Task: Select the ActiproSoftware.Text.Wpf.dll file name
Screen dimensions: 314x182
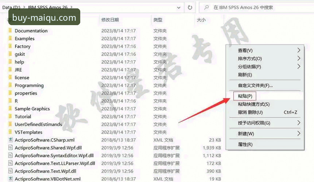Action: click(x=46, y=171)
